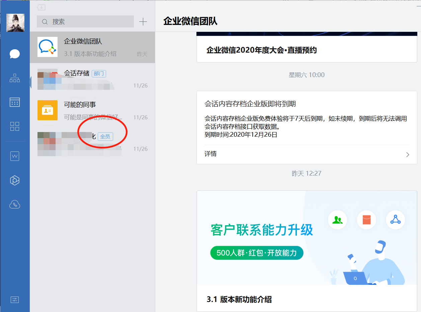Click the 星期六 10:00 timestamp
Screen dimensions: 421x312
pos(307,75)
